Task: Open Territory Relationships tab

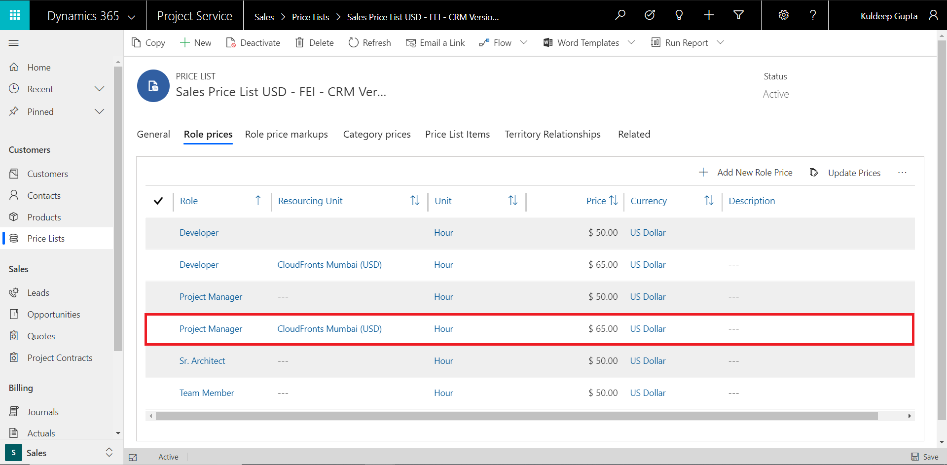Action: pos(553,134)
